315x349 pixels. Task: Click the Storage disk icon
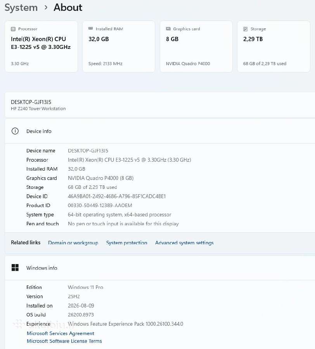pos(246,29)
